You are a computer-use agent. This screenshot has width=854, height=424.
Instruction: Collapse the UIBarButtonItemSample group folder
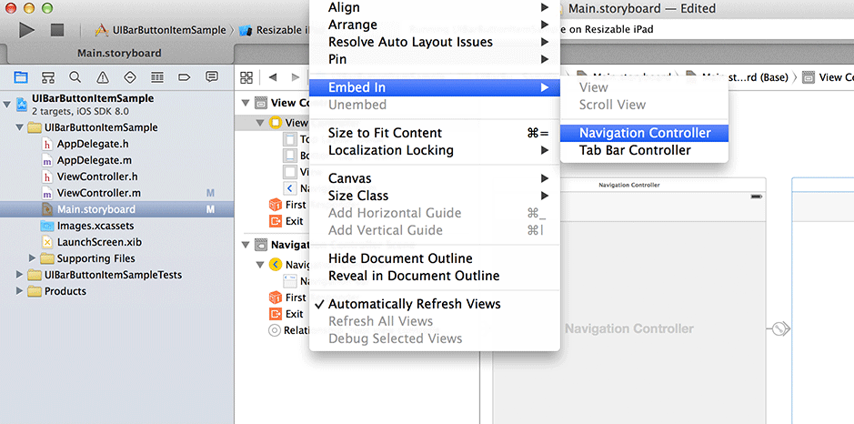(20, 127)
